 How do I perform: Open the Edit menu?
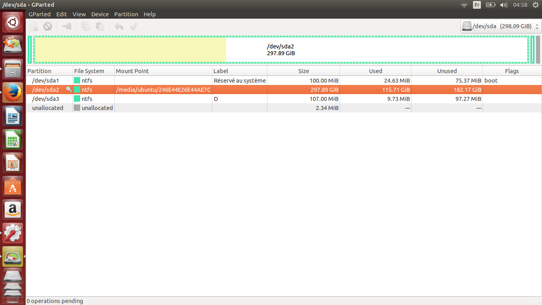click(x=62, y=14)
